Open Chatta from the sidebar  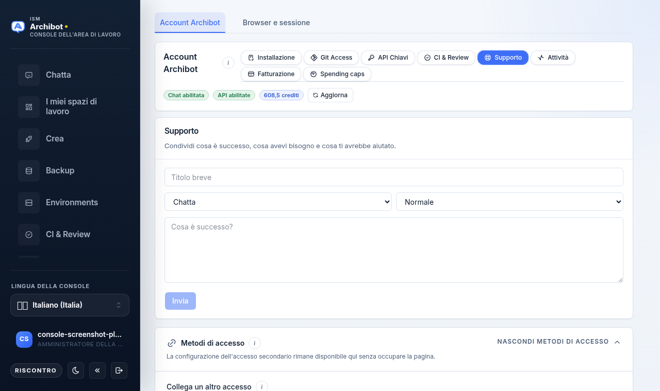70,75
